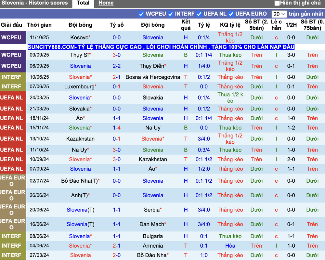Click the Tỷ lệ column header

pos(204,25)
